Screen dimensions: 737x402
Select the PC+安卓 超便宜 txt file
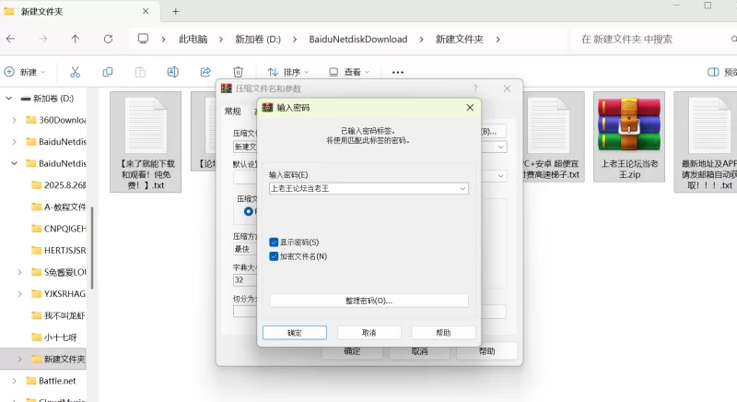(554, 136)
